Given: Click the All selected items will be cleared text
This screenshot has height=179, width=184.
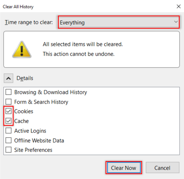Looking at the screenshot, I should pos(83,44).
